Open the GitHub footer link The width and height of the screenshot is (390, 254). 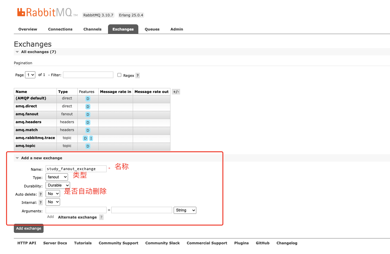click(263, 243)
